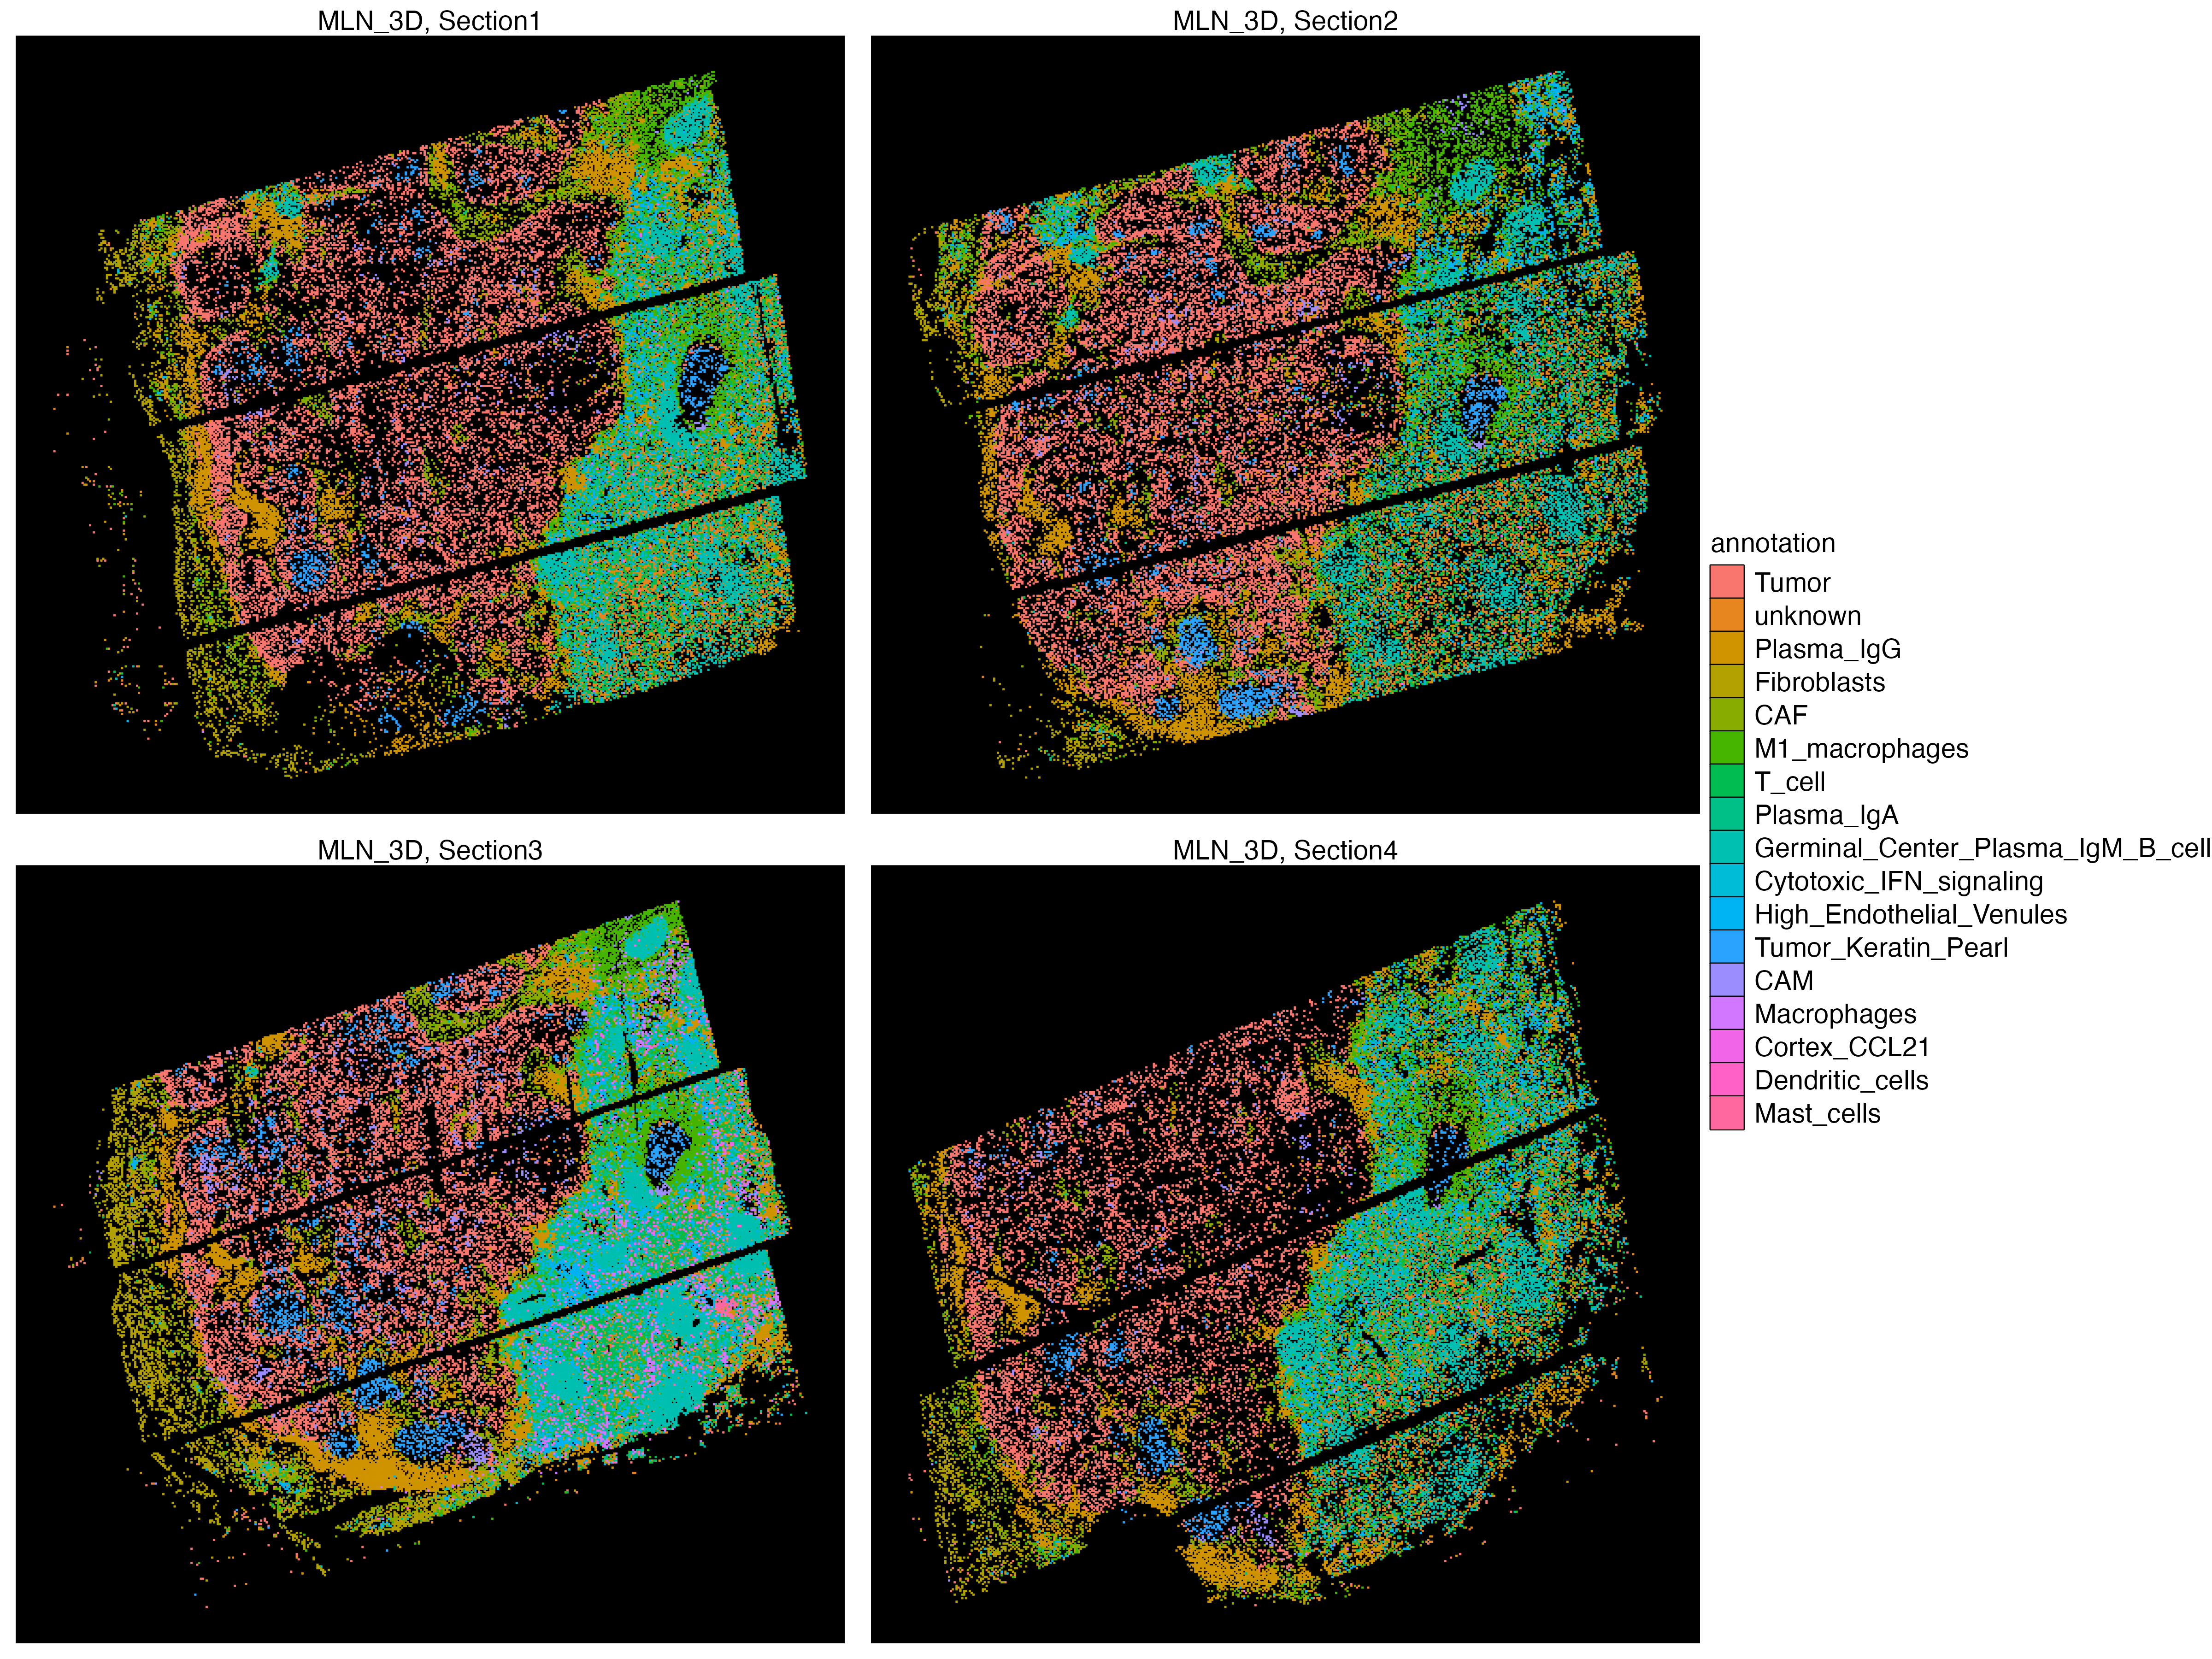Viewport: 2212px width, 1659px height.
Task: Select the 'CAF' legend label
Action: point(1780,715)
